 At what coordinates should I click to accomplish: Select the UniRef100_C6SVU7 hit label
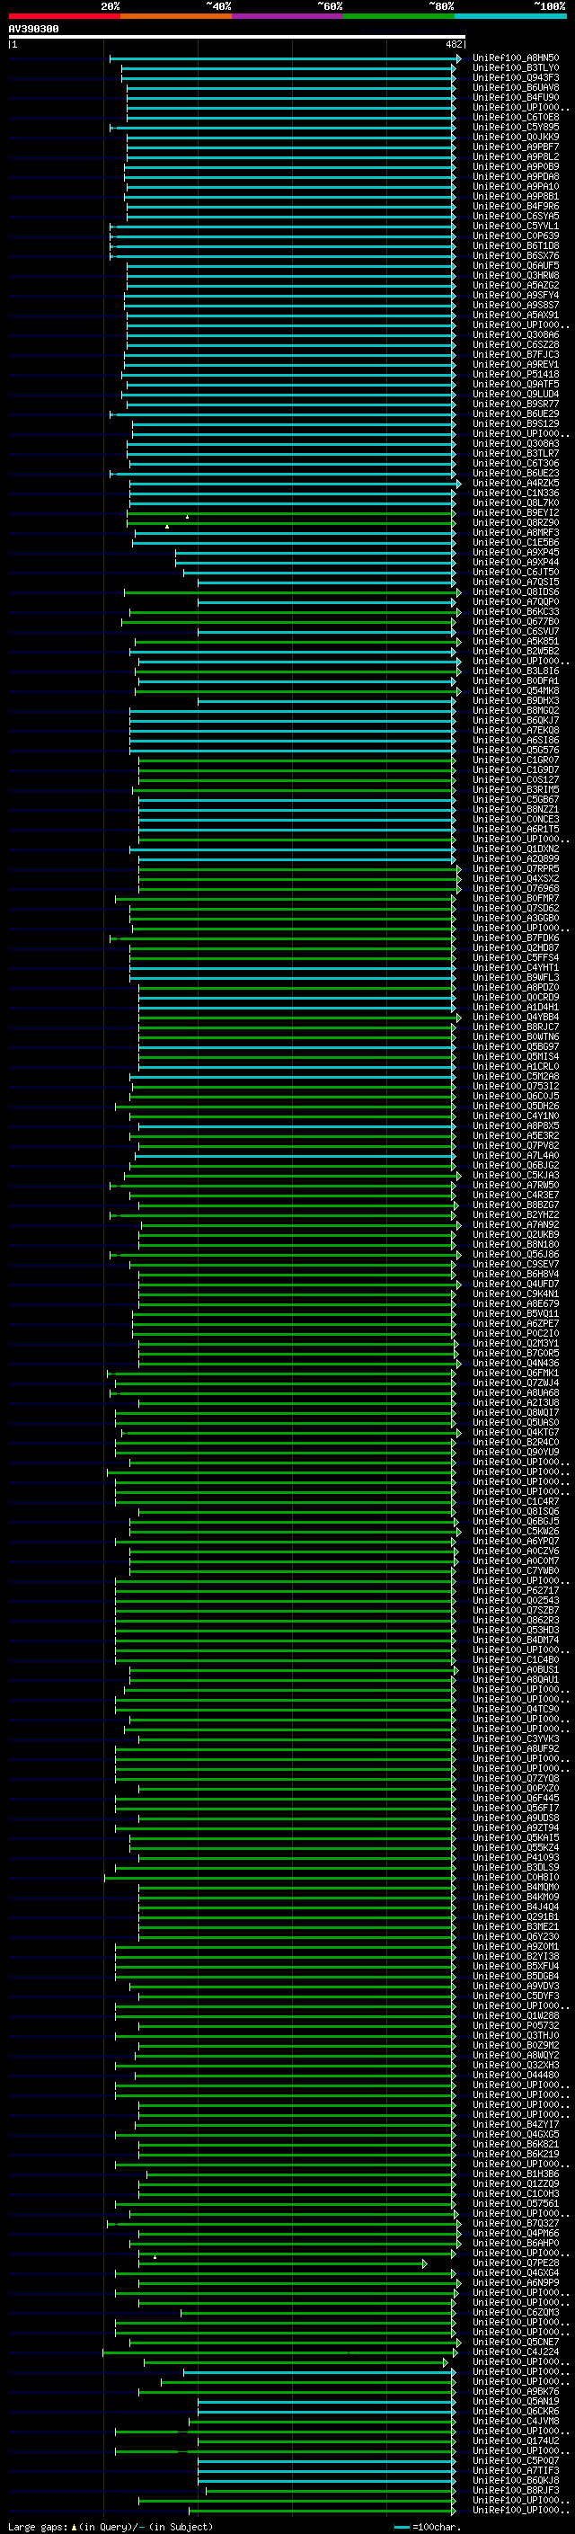pos(516,633)
